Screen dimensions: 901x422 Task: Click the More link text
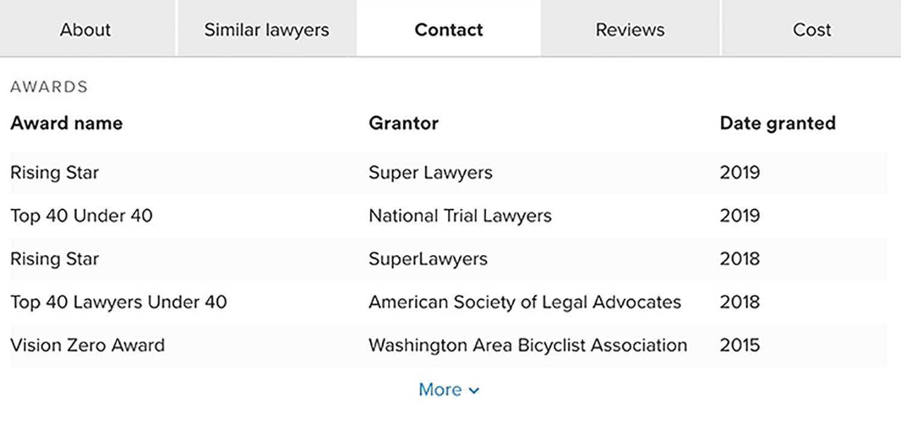(440, 390)
